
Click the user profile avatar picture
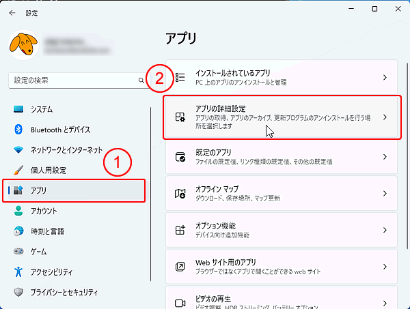click(x=24, y=46)
